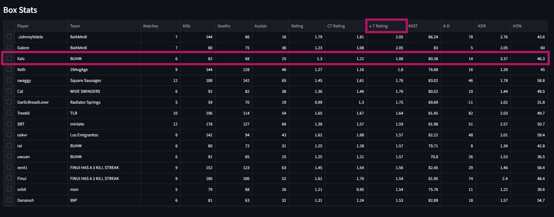The width and height of the screenshot is (554, 217).
Task: Click the Deaths column header
Action: point(233,26)
